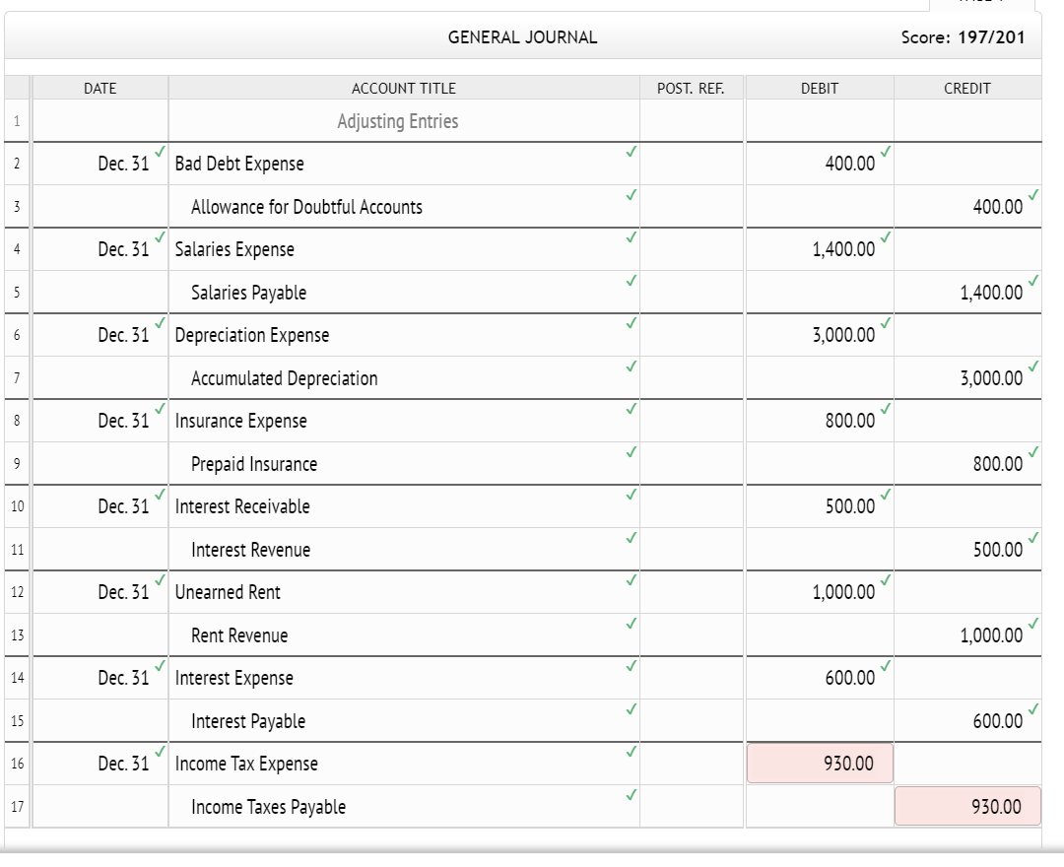Image resolution: width=1064 pixels, height=867 pixels.
Task: Click the 400.00 debit for Bad Debt Expense
Action: click(x=849, y=164)
